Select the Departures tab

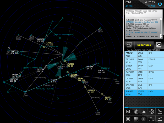click(x=144, y=45)
